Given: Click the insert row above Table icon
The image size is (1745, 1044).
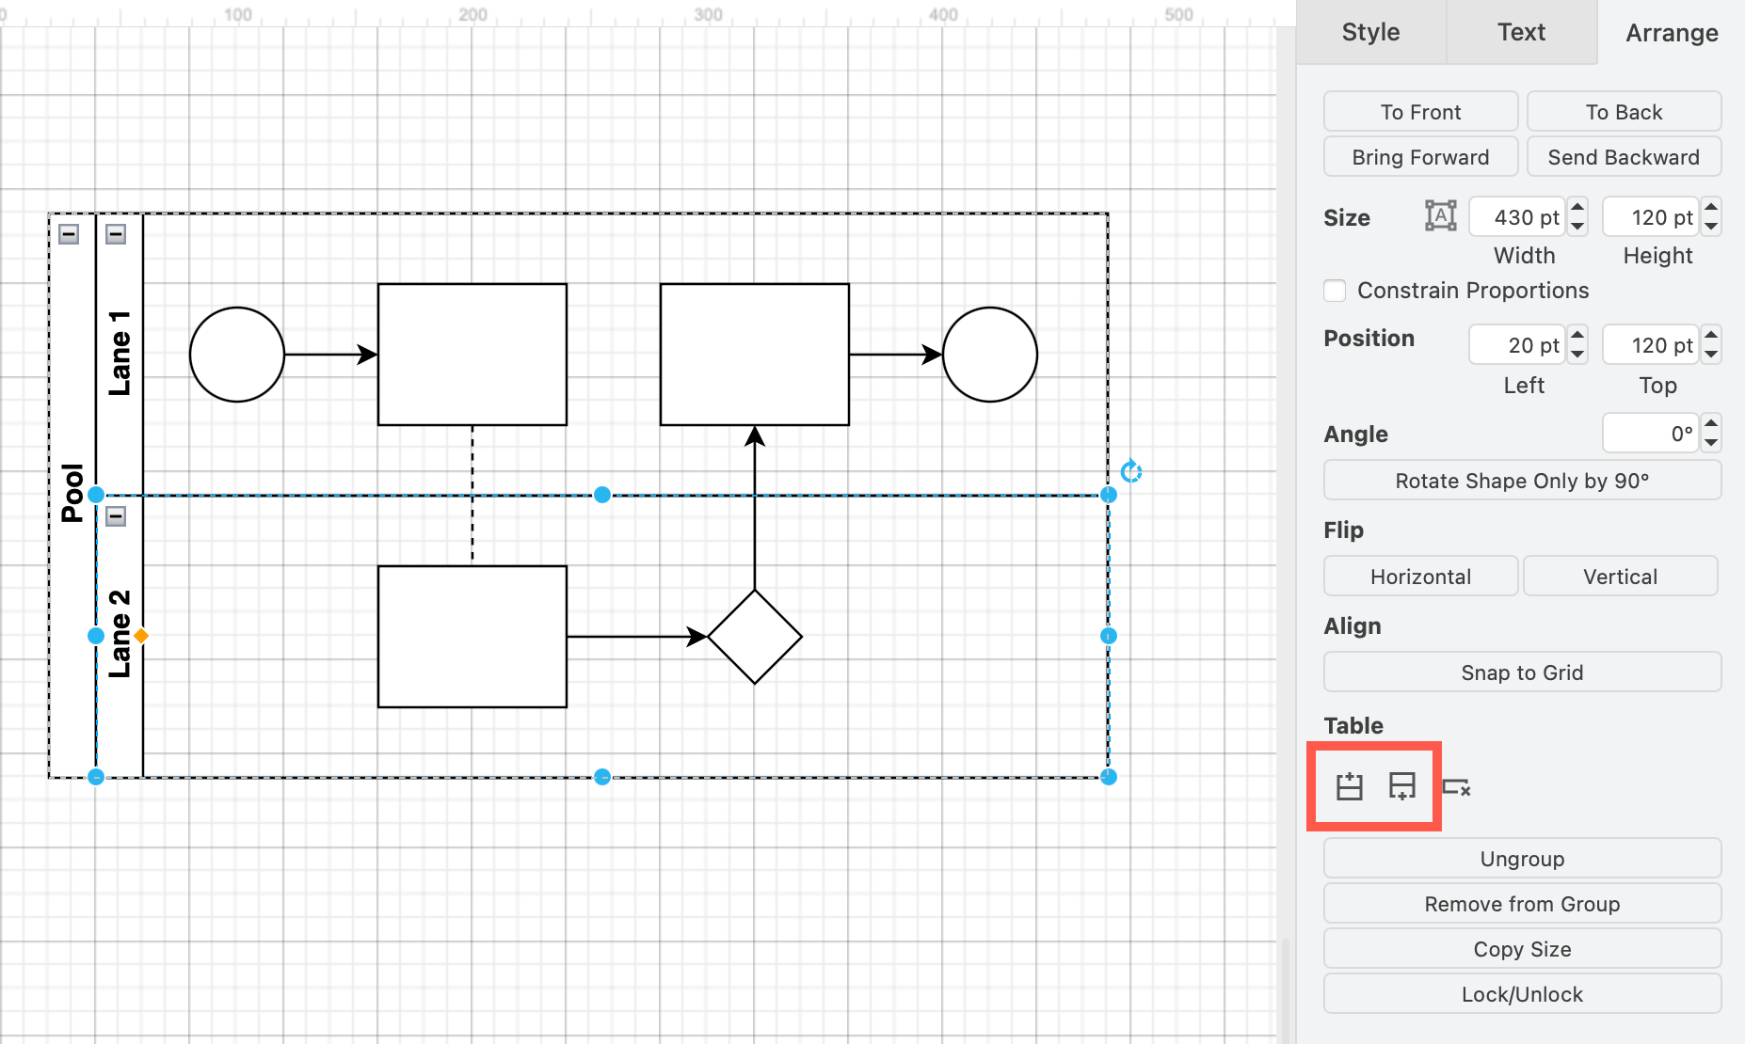Looking at the screenshot, I should click(1348, 787).
